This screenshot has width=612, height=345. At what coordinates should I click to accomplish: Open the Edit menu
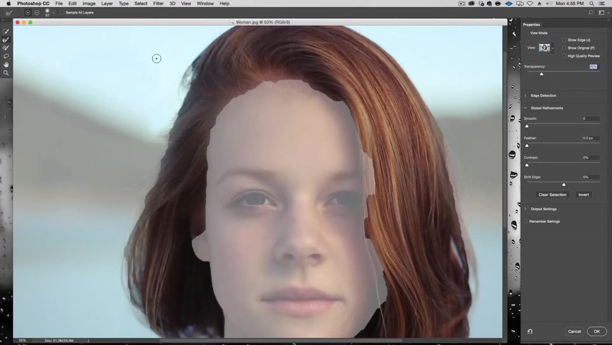tap(72, 4)
